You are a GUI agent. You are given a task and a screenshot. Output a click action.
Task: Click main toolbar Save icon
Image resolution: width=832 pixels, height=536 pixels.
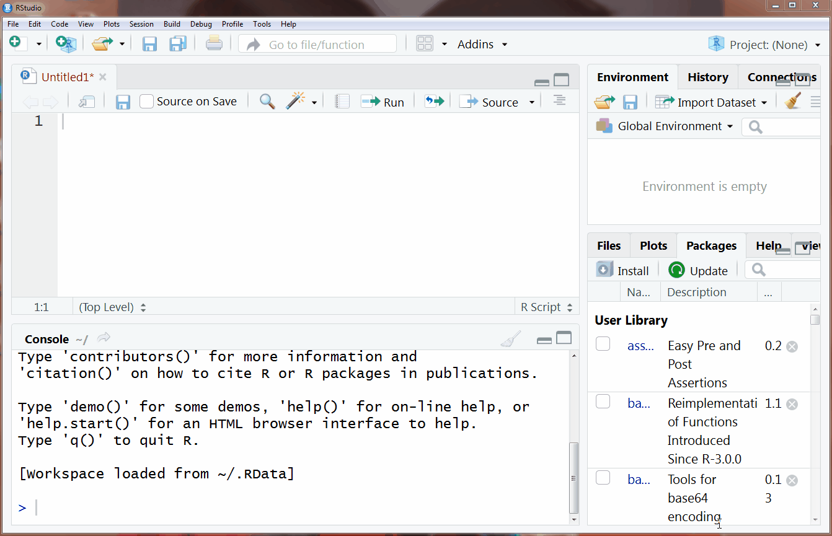[x=149, y=44]
